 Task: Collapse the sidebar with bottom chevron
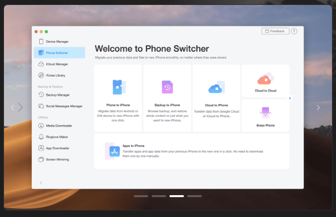(x=41, y=183)
